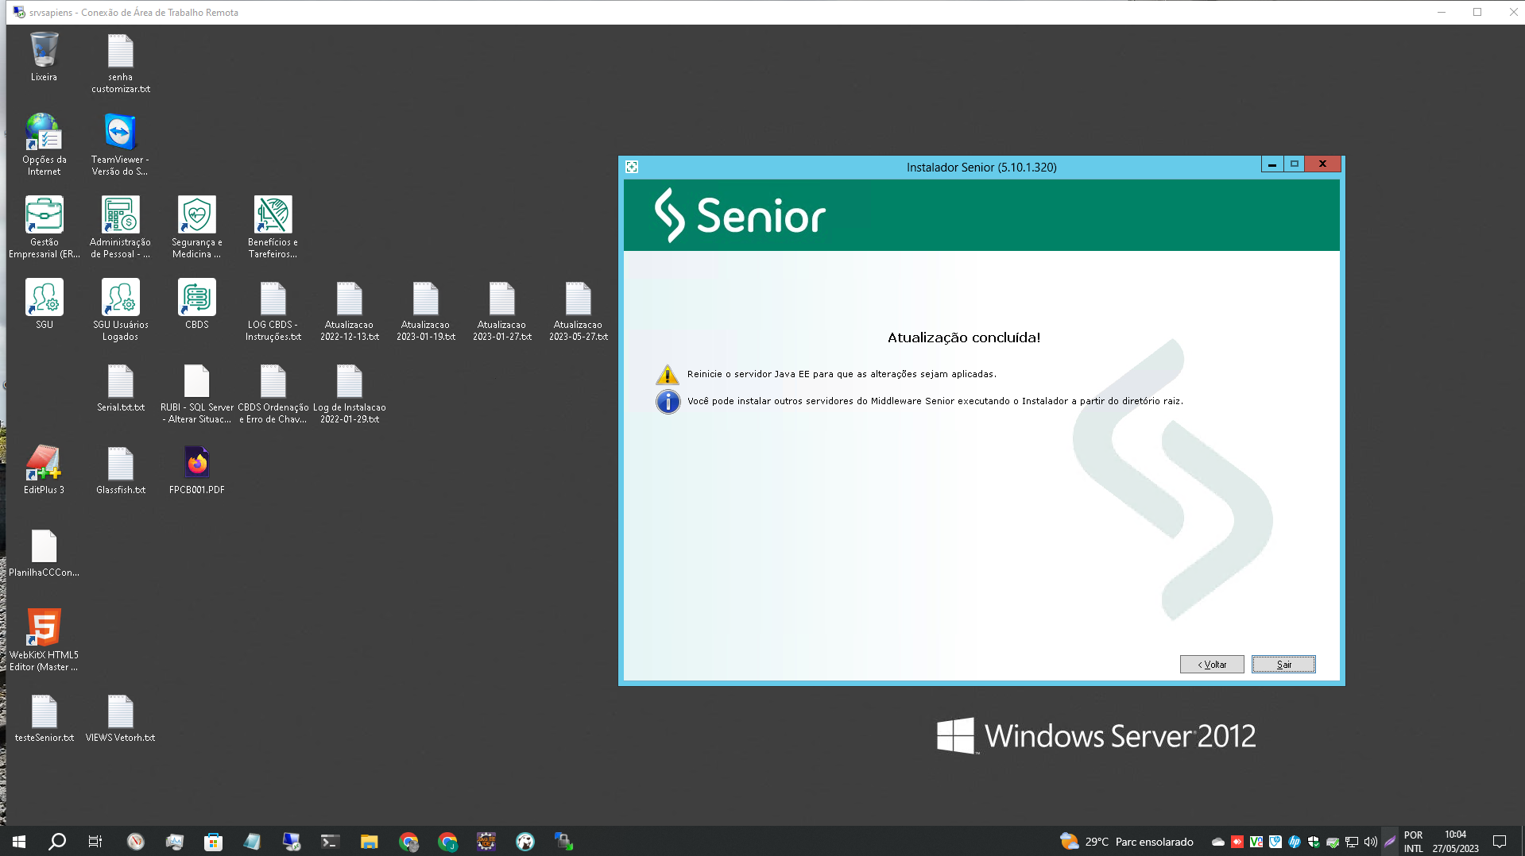
Task: Open the Benefícios e Tarefeiros shortcut
Action: click(273, 228)
